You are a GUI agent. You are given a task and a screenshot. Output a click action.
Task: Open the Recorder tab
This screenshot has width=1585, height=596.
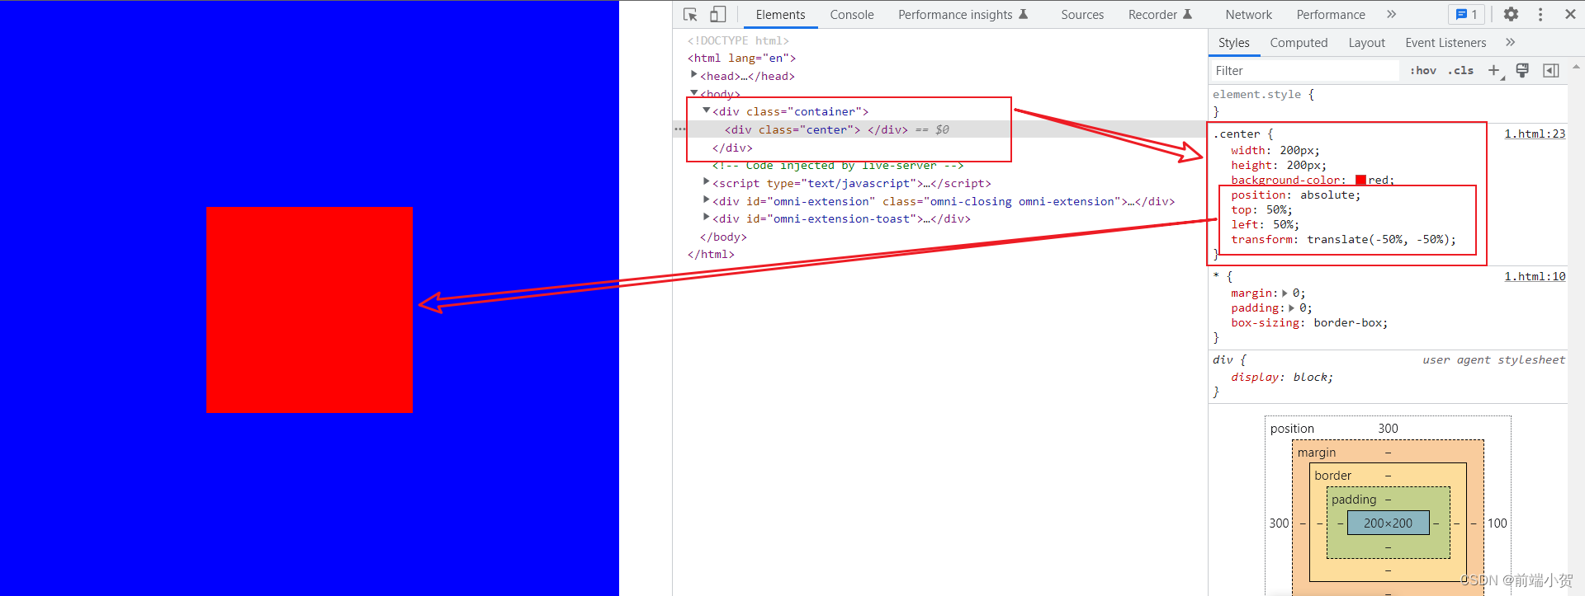click(1160, 15)
